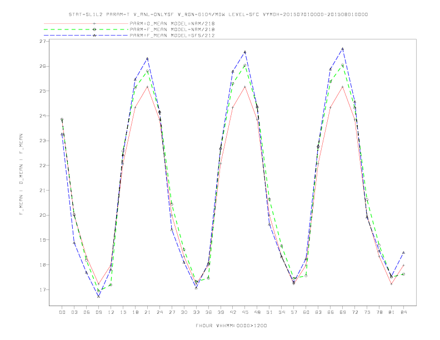
Task: Select legend label PARM=O_MEAN MODEL=NAM/218
Action: [x=172, y=23]
